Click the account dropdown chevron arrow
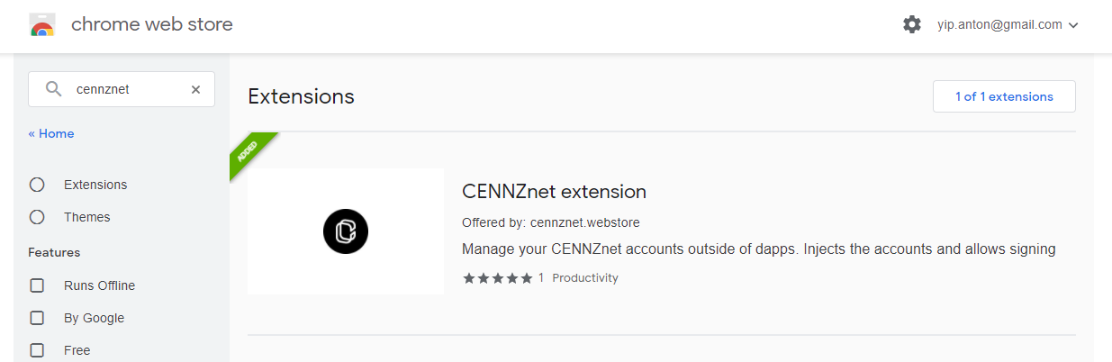Image resolution: width=1112 pixels, height=362 pixels. [x=1073, y=25]
